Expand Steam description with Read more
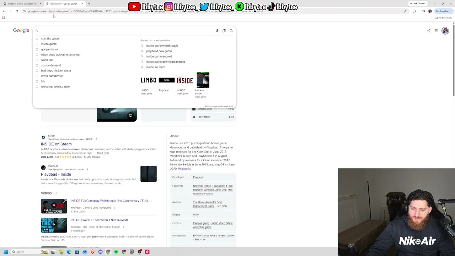This screenshot has width=455, height=256. point(103,153)
